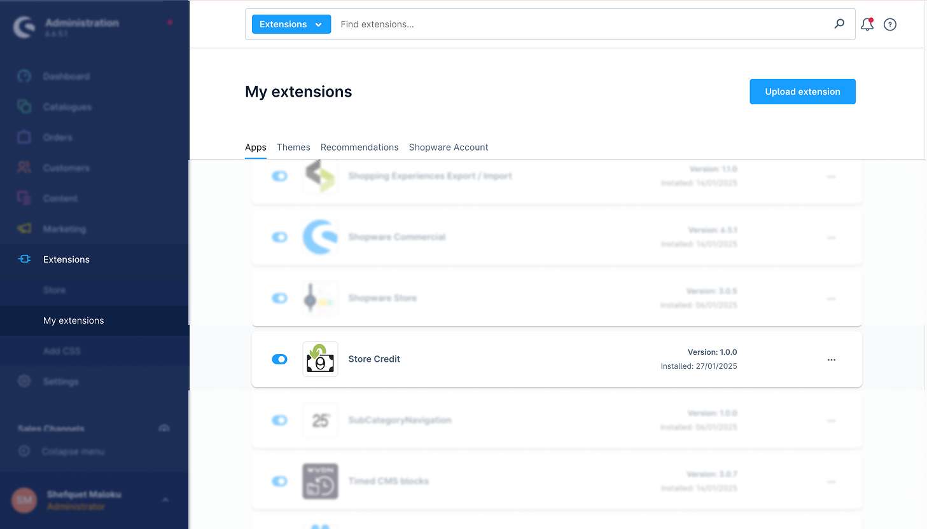Open the Extensions search scope dropdown
This screenshot has height=529, width=927.
point(291,24)
